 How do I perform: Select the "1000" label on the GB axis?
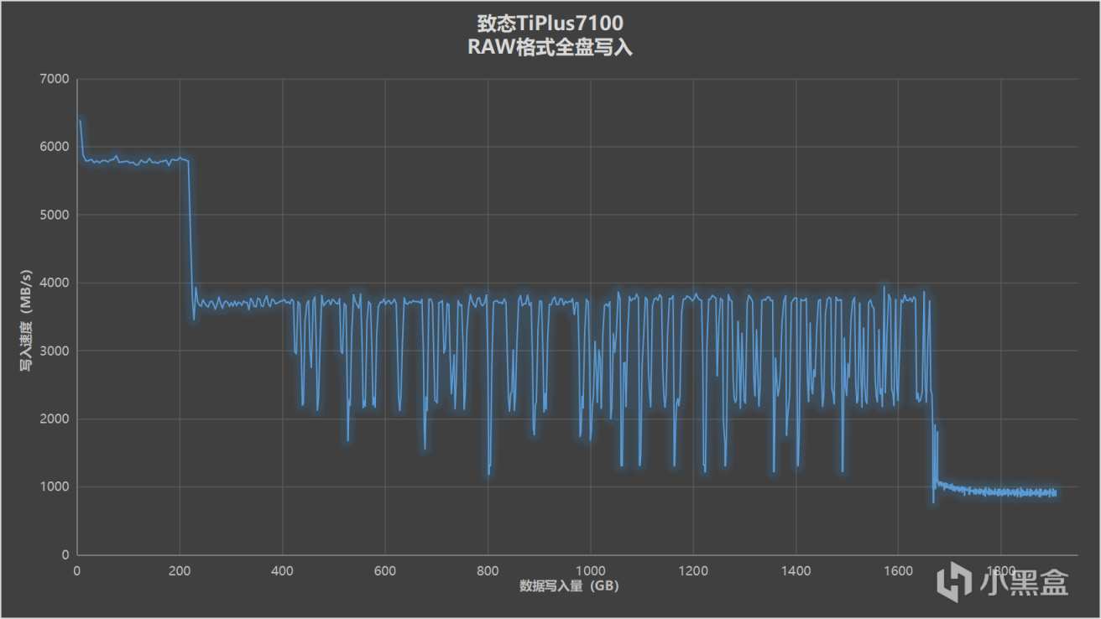(x=590, y=571)
